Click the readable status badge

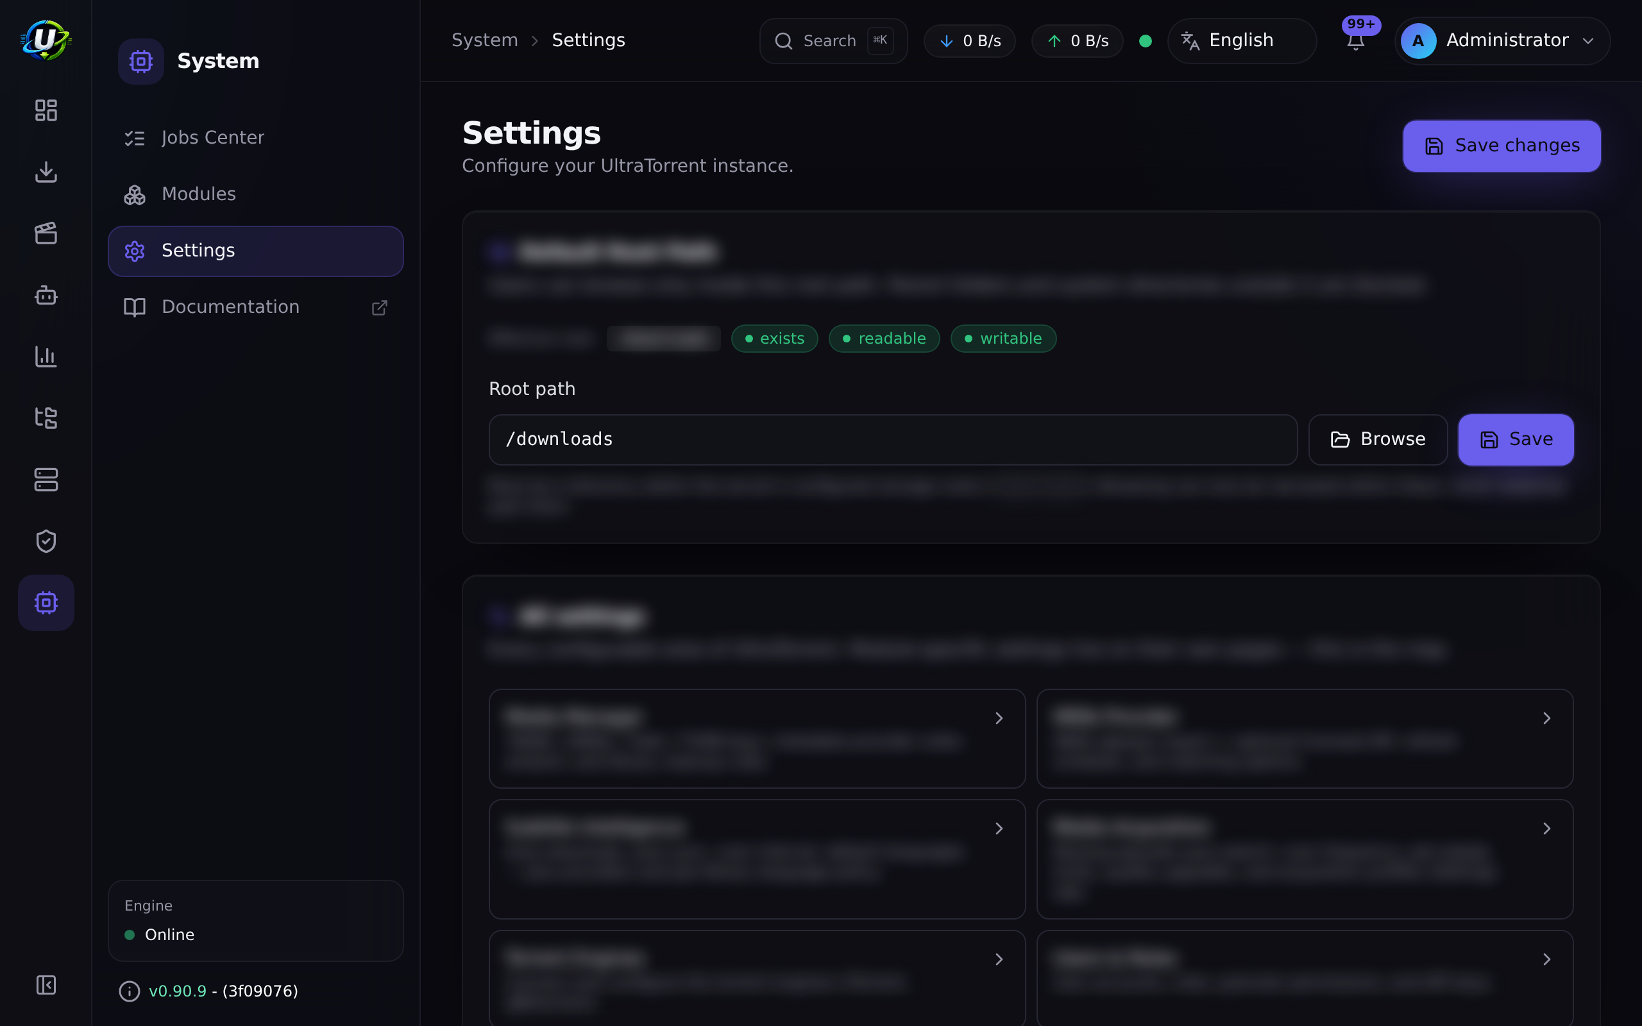click(x=884, y=339)
